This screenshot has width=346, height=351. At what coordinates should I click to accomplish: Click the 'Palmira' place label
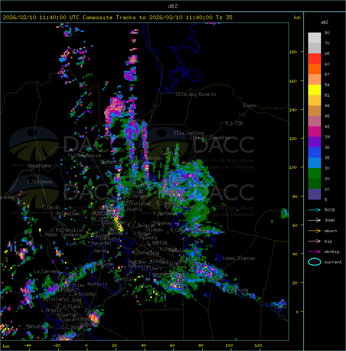point(148,238)
